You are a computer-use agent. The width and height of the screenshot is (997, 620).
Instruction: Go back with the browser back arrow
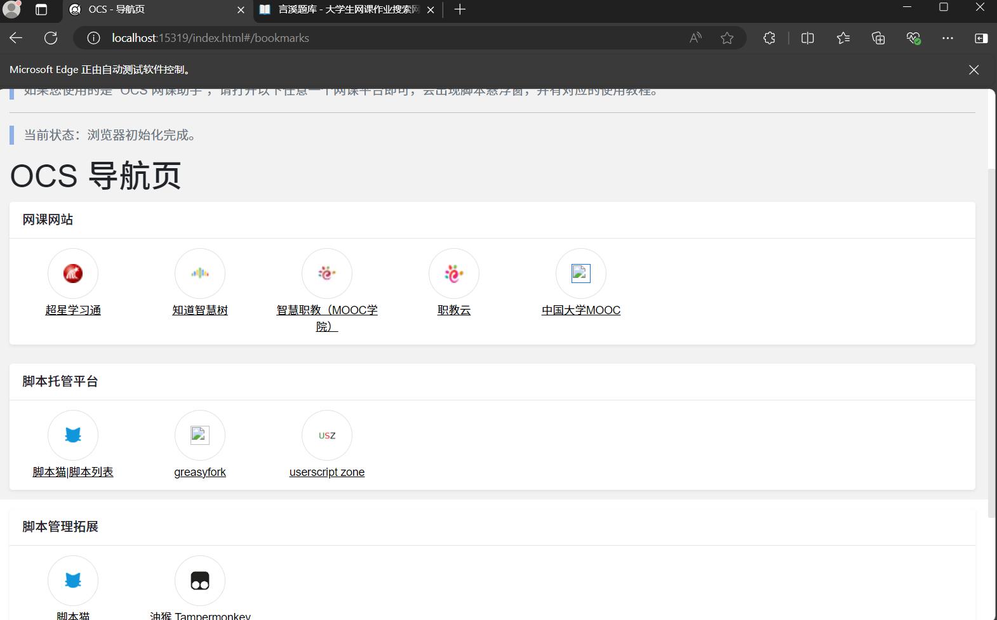tap(16, 38)
